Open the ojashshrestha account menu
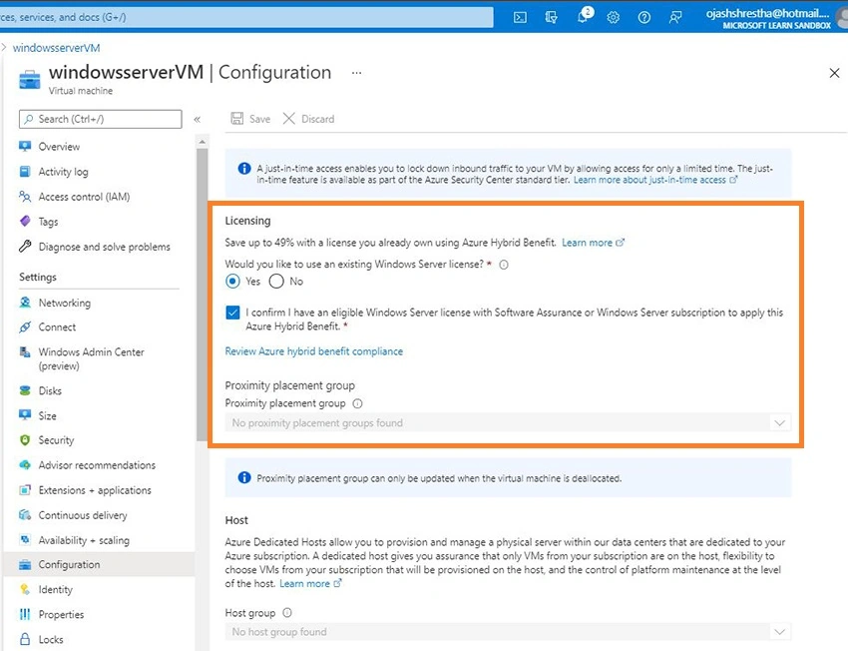 pos(774,17)
